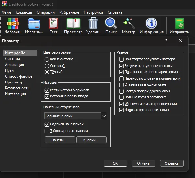
Task: Click the Отмена button
Action: (x=143, y=163)
